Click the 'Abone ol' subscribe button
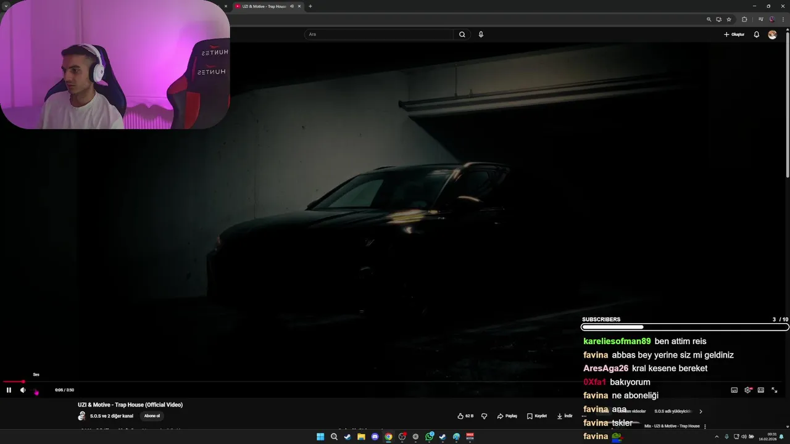The image size is (790, 444). pos(152,416)
